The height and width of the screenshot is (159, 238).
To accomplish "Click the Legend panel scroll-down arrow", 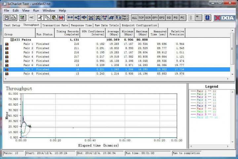I will pyautogui.click(x=232, y=142).
